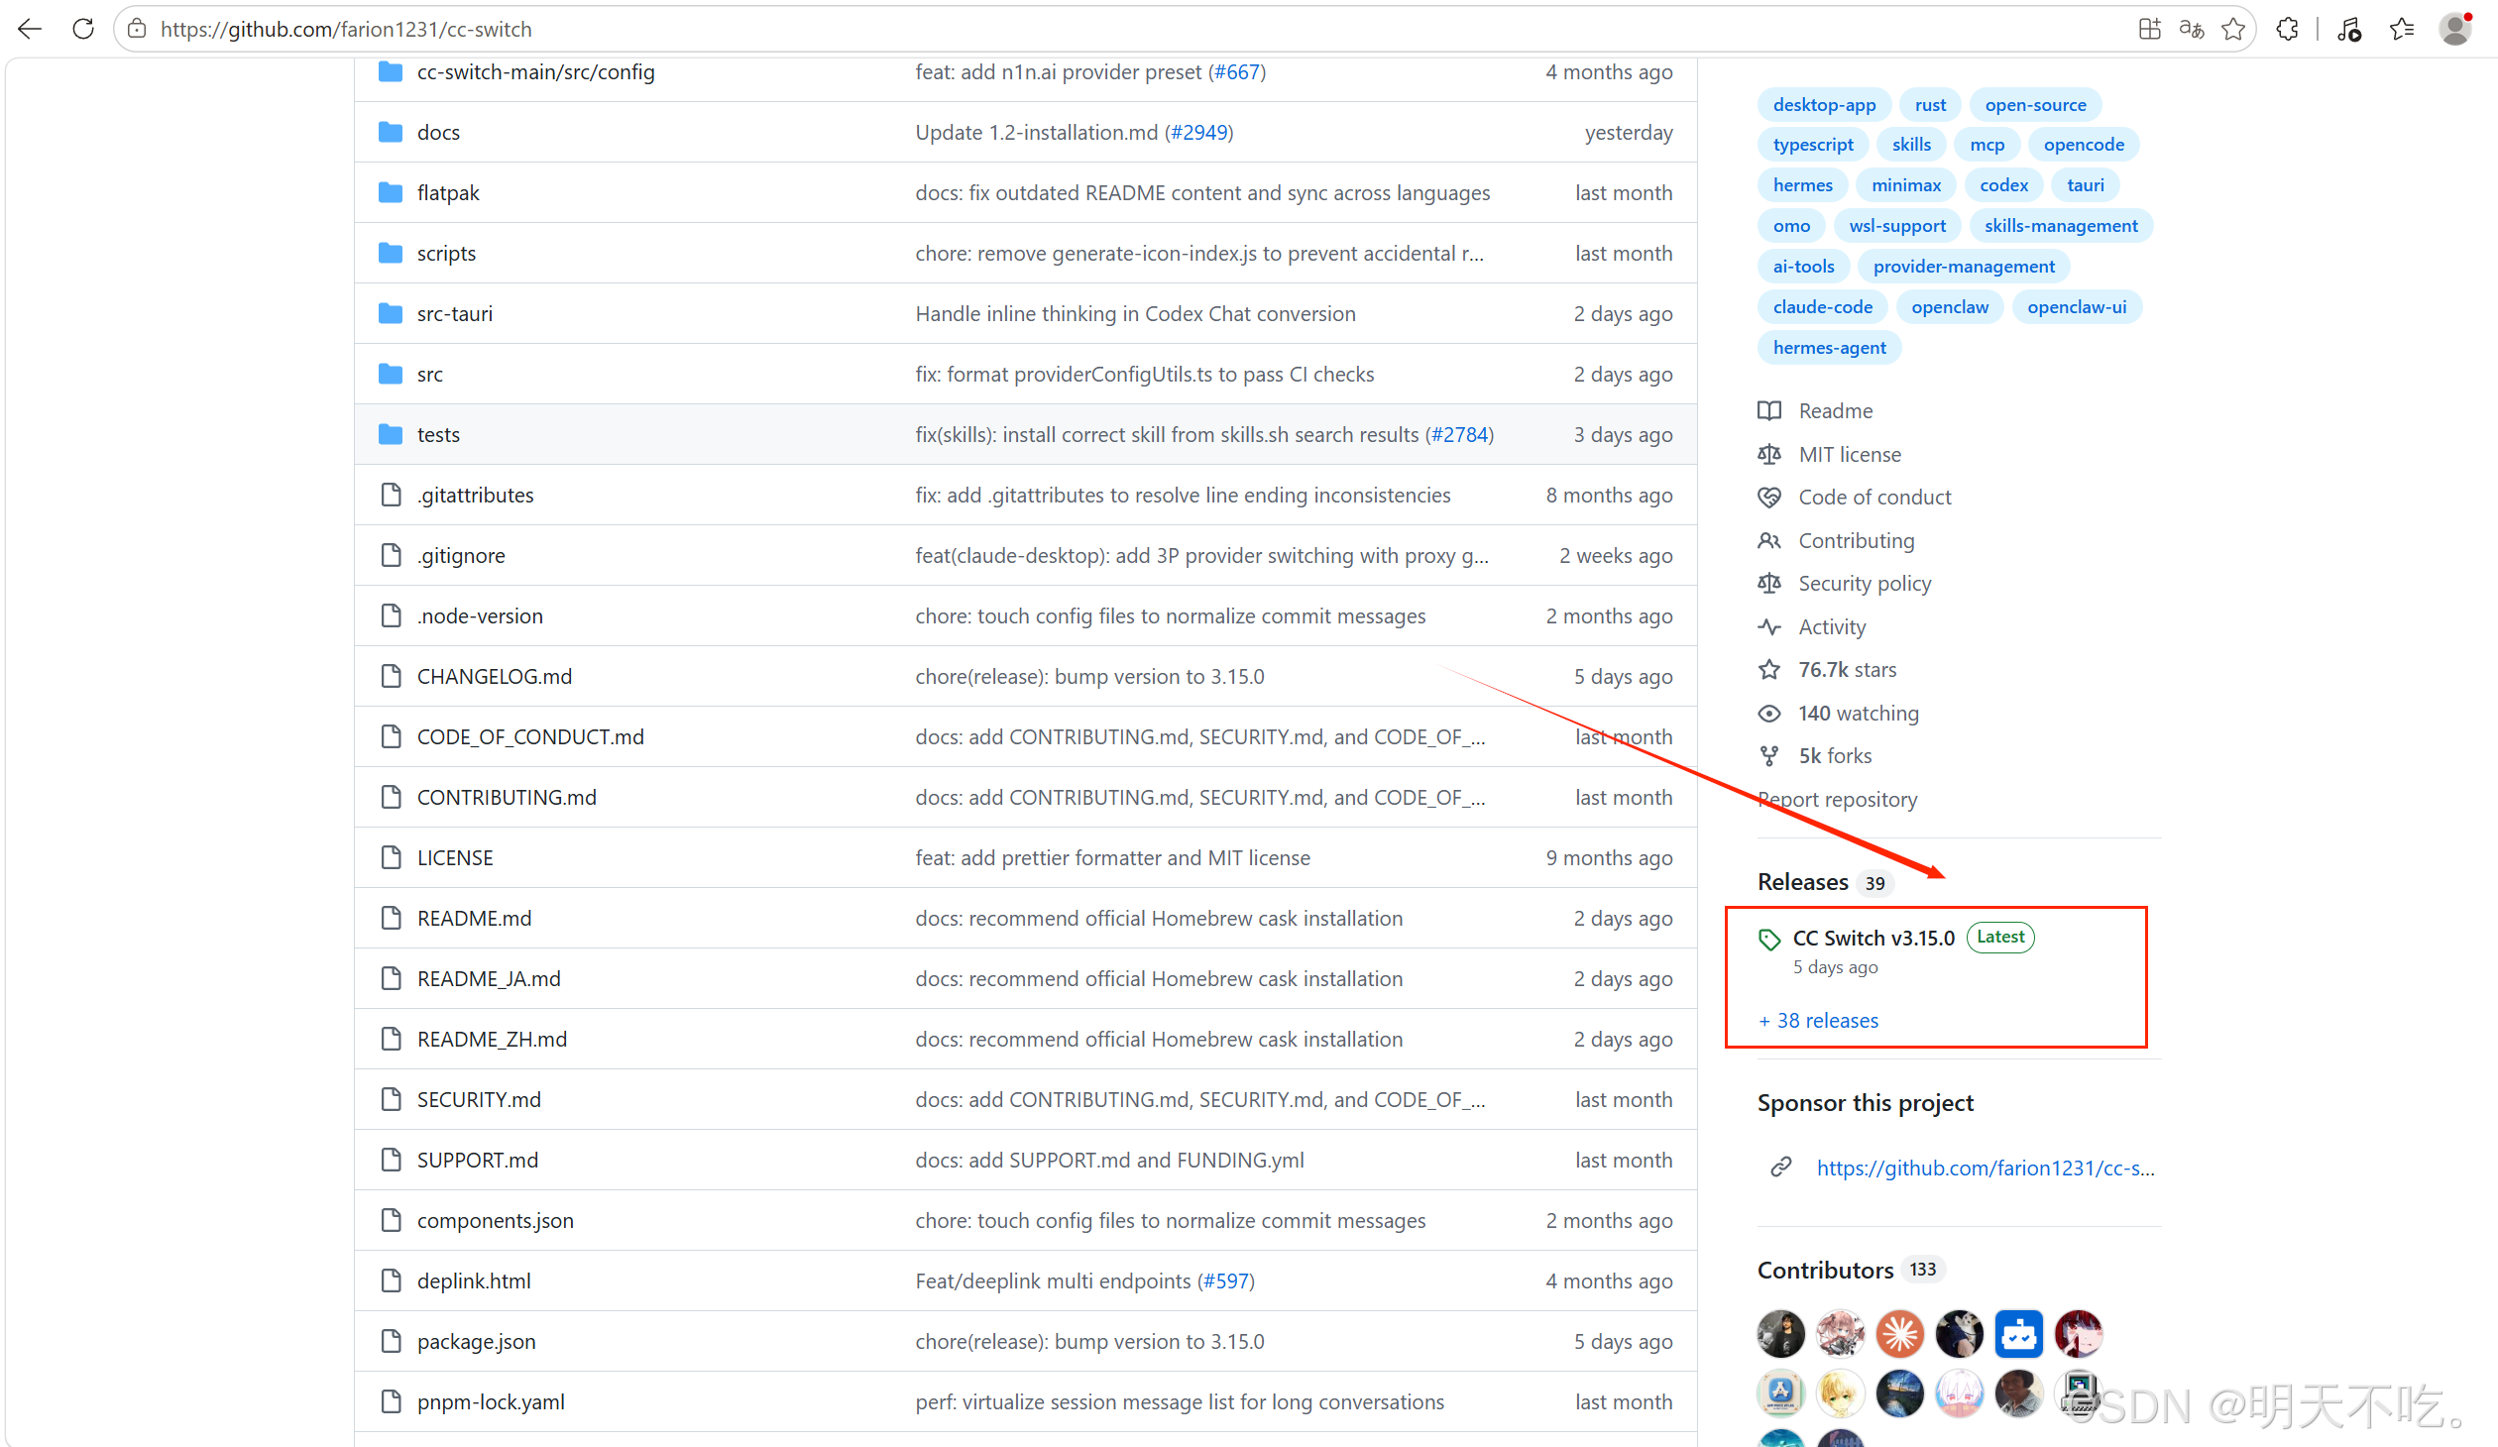Open pull request #597 link
2498x1447 pixels.
point(1227,1281)
